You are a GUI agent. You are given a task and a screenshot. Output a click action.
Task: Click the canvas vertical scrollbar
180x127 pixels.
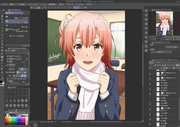[x=143, y=65]
